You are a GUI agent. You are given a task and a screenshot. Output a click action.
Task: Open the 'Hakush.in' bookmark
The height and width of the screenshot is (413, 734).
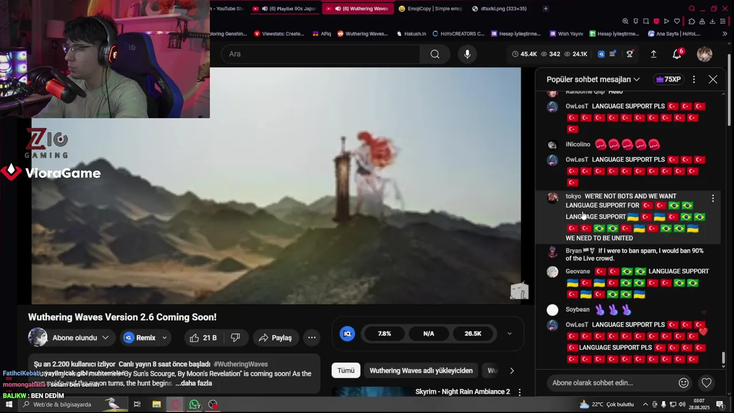(x=411, y=34)
